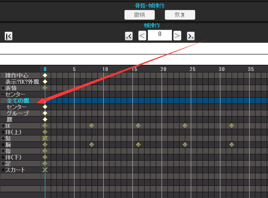
Task: Click the X marker on the 髪 row
Action: pos(45,138)
